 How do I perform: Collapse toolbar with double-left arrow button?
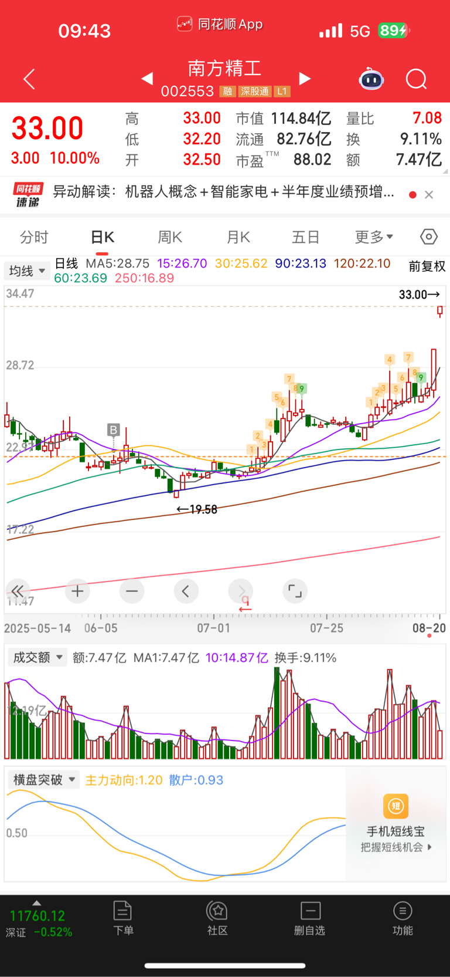coord(18,591)
